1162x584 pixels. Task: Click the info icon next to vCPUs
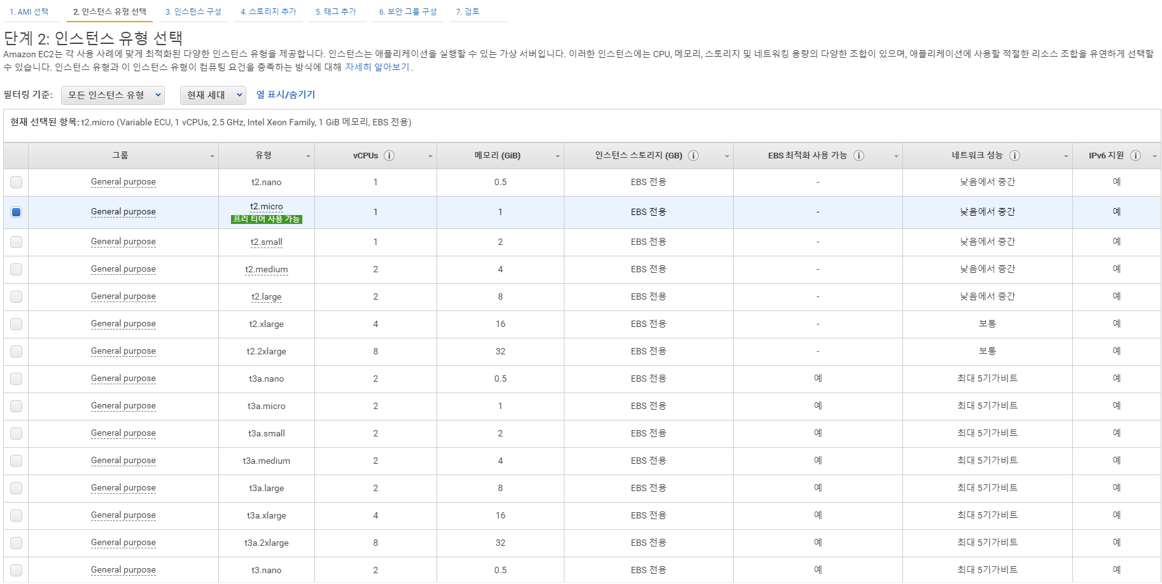[389, 156]
